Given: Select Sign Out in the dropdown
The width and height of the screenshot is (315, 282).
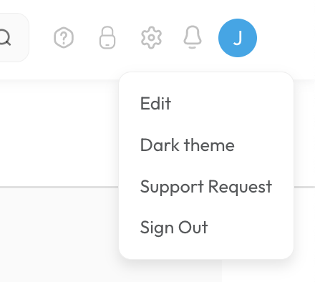Looking at the screenshot, I should coord(174,228).
